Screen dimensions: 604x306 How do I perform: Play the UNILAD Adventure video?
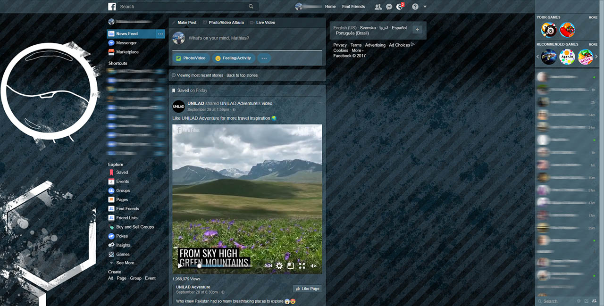[179, 265]
